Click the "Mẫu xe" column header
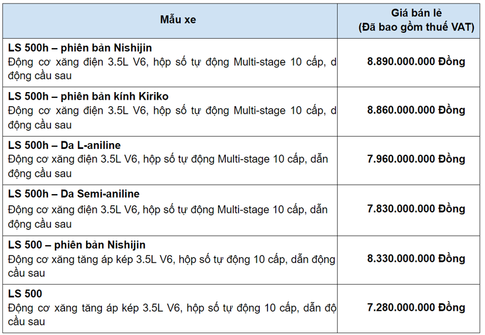 pos(178,19)
